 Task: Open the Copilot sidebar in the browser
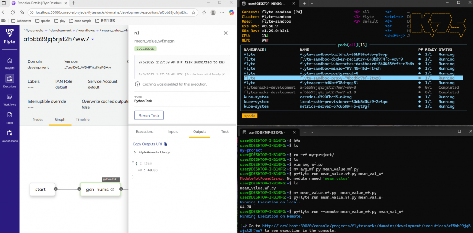coord(231,12)
